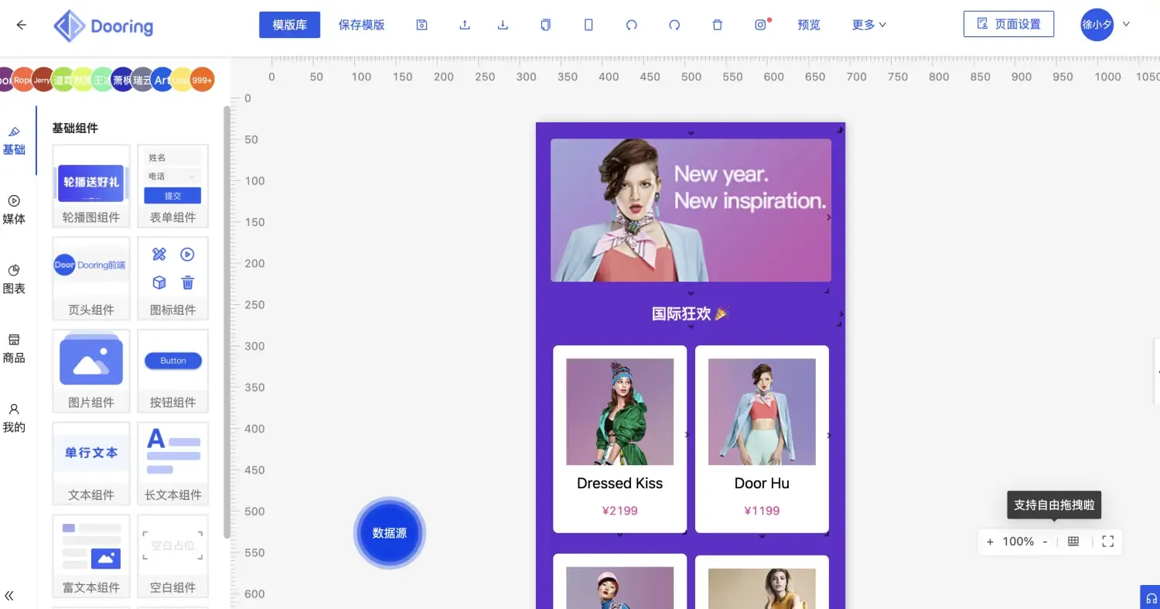Open 页面设置 page settings
The height and width of the screenshot is (609, 1160).
click(1008, 24)
